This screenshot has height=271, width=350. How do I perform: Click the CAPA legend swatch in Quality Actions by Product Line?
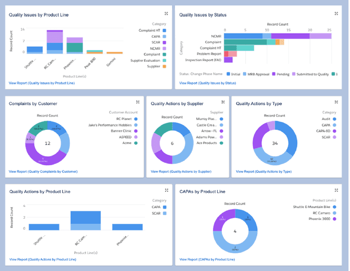(x=165, y=207)
